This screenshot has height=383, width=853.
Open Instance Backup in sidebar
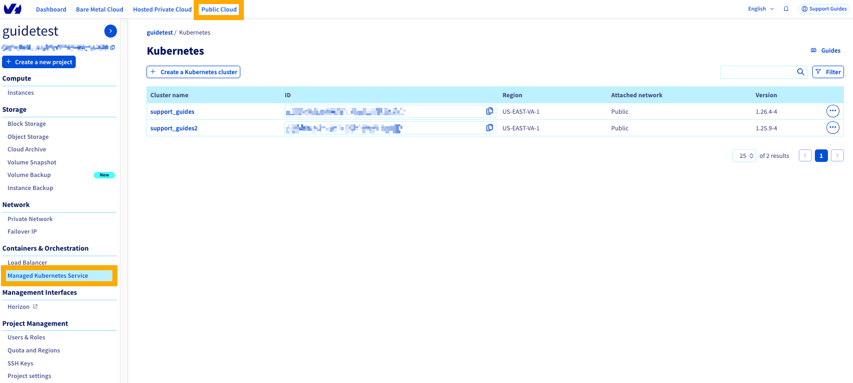click(30, 188)
